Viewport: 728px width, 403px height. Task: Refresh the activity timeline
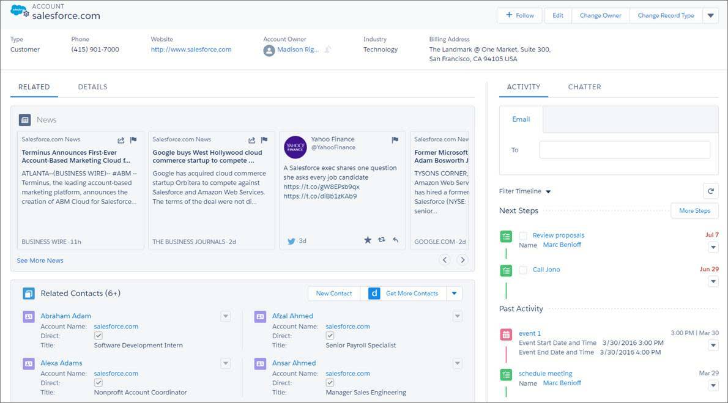pyautogui.click(x=710, y=191)
